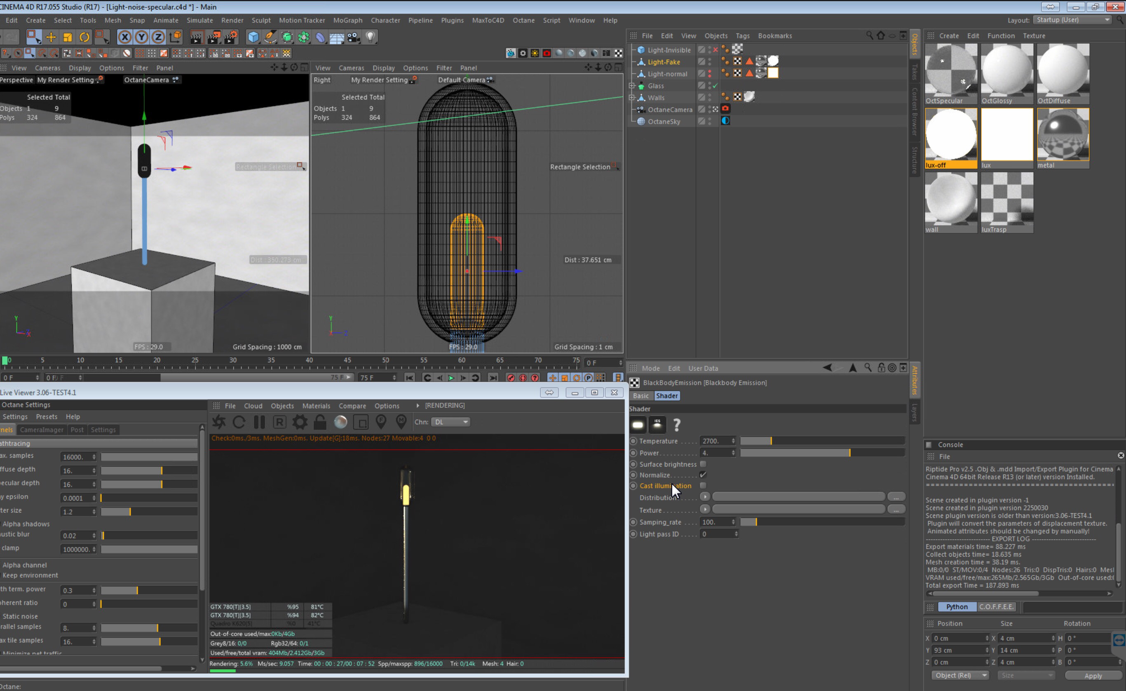Screen dimensions: 1126x691
Task: Expand the Glass object in tree
Action: pyautogui.click(x=631, y=85)
